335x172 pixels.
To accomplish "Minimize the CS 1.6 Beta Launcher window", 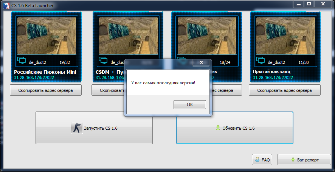I will click(x=299, y=4).
